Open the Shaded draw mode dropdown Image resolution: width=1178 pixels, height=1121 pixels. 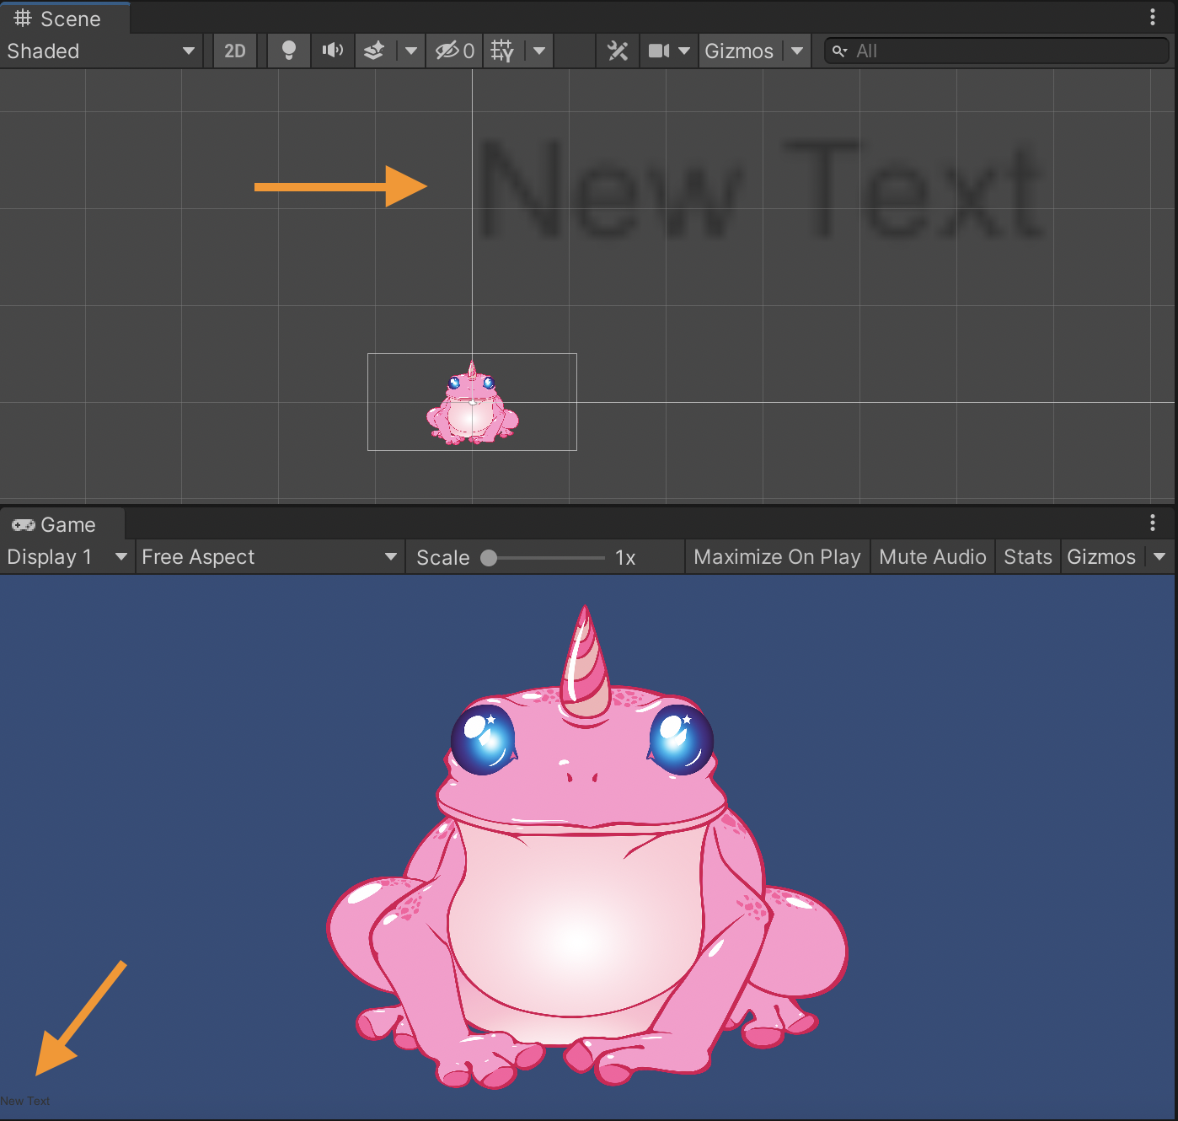[101, 51]
